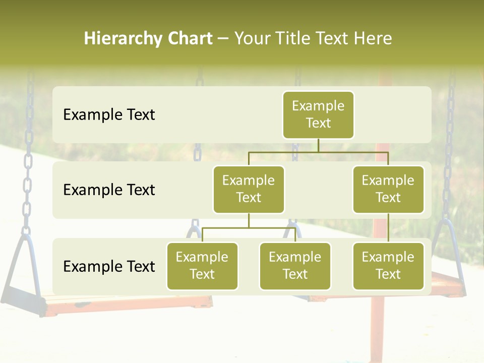
Task: Select the top-level root node box
Action: coord(318,115)
